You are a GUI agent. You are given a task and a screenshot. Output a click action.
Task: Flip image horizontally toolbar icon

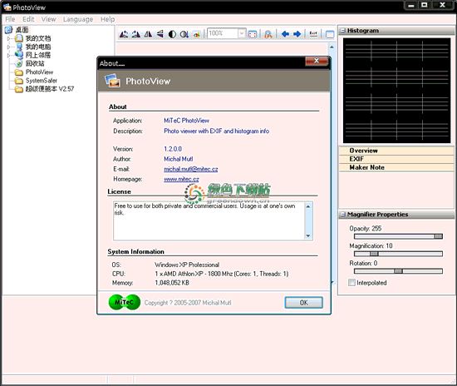pyautogui.click(x=148, y=34)
